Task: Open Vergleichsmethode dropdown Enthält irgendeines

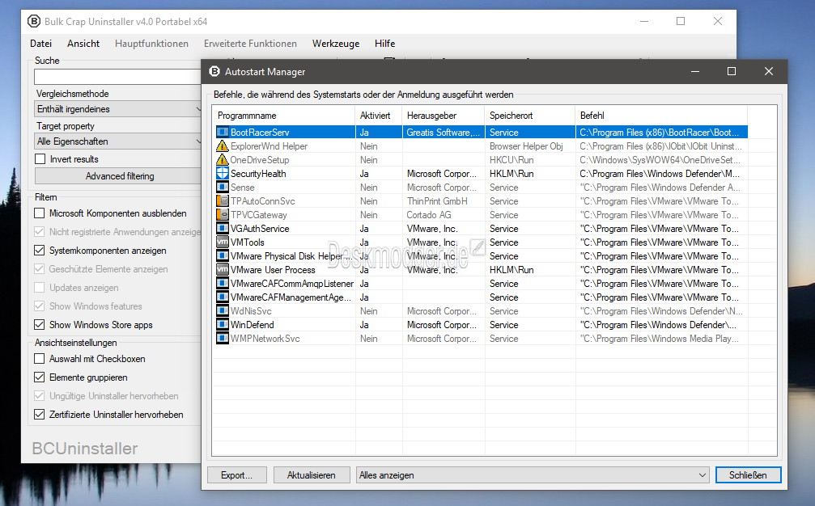Action: (118, 109)
